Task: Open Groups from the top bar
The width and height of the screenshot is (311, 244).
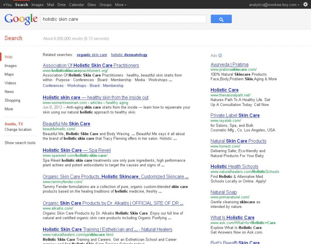Action: (x=105, y=5)
